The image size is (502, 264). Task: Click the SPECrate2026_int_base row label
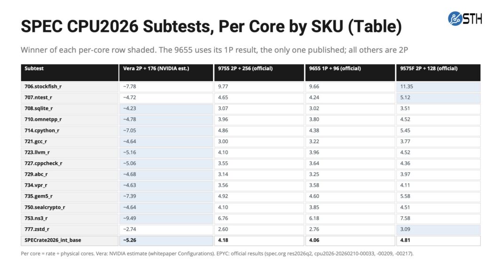click(53, 240)
